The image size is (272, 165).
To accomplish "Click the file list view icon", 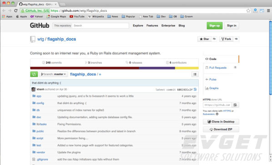I will point(195,75).
